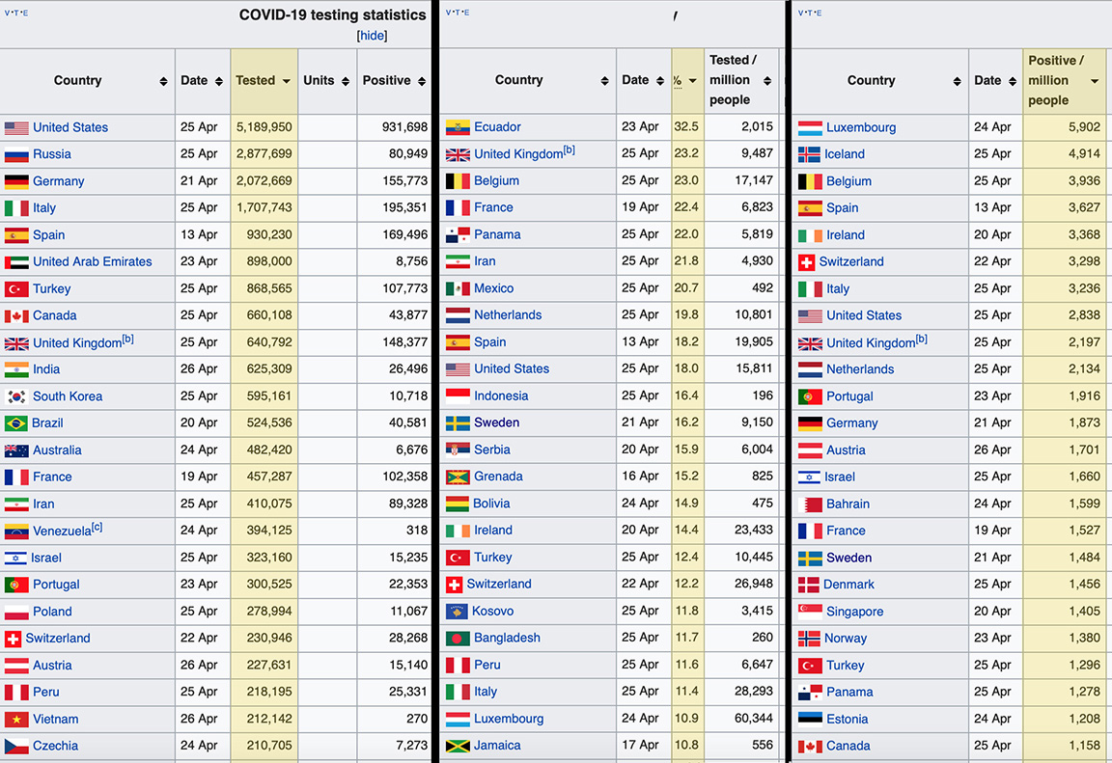Screen dimensions: 1112x763
Task: Click the Iceland flag icon
Action: pyautogui.click(x=809, y=154)
